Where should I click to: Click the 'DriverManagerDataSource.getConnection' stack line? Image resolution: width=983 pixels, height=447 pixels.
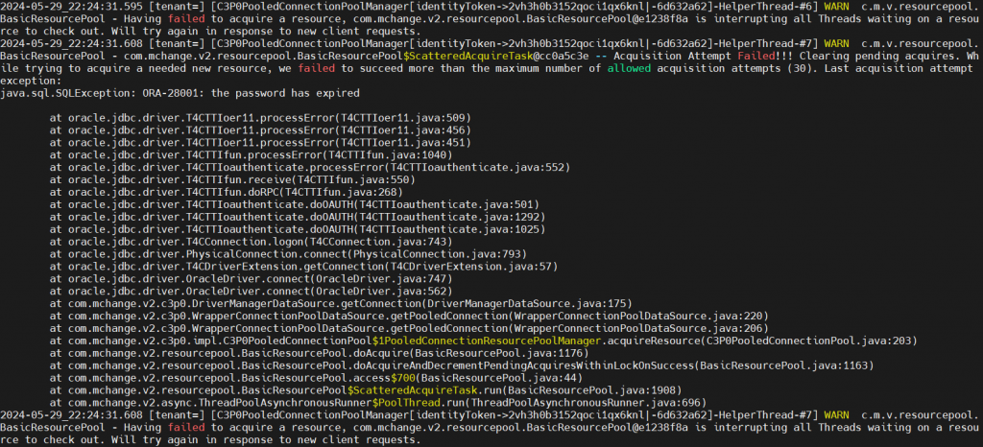point(341,303)
